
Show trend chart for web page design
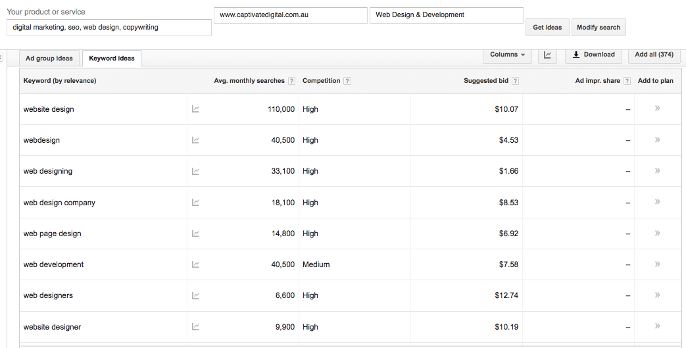pos(195,234)
